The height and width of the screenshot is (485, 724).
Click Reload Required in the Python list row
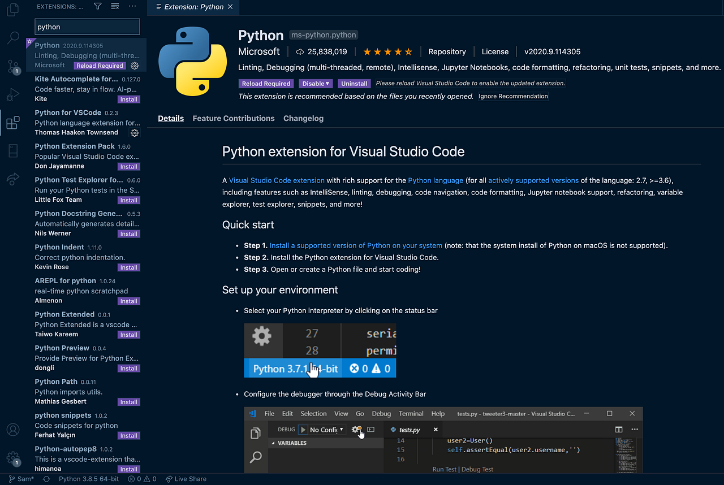pos(100,66)
